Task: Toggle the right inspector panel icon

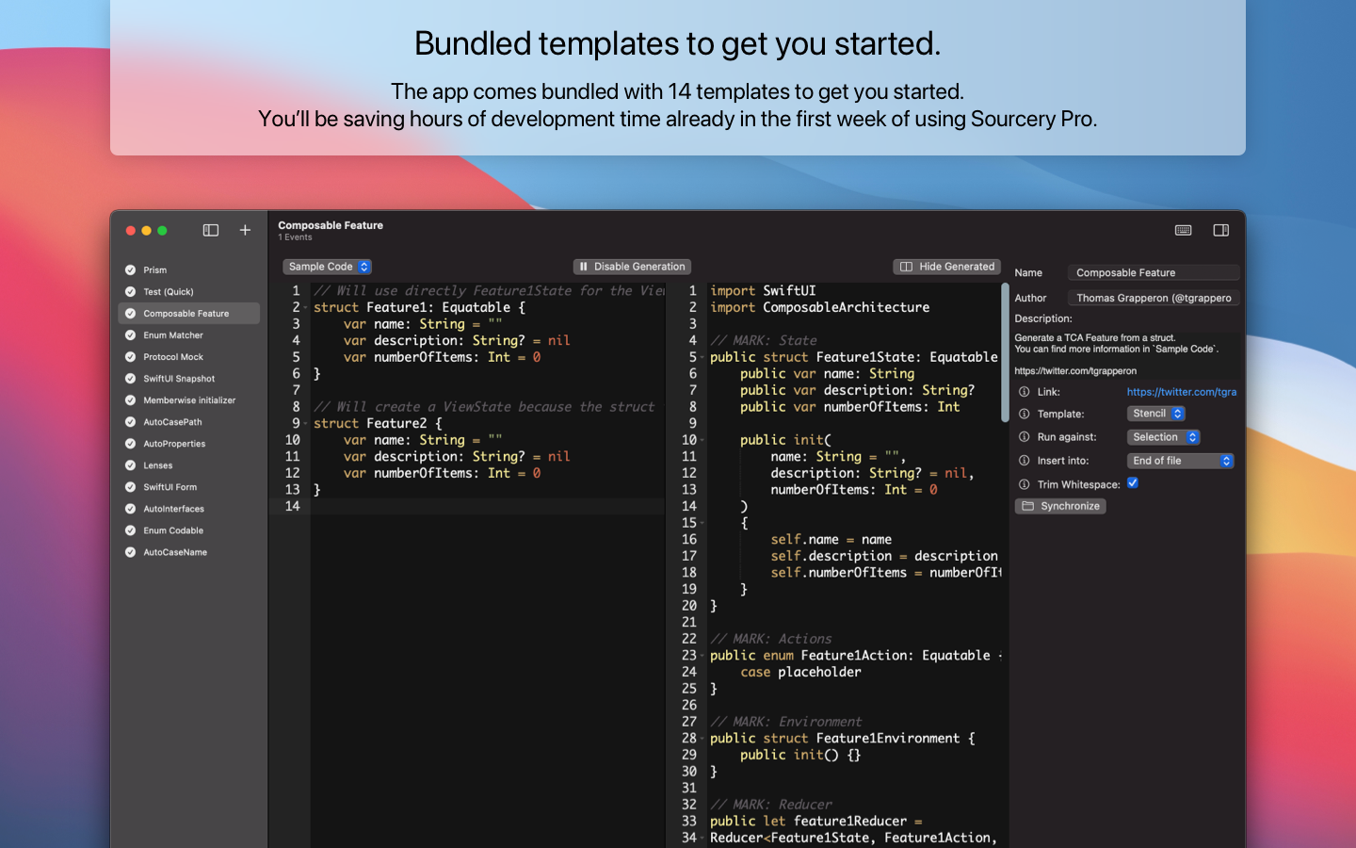Action: coord(1221,230)
